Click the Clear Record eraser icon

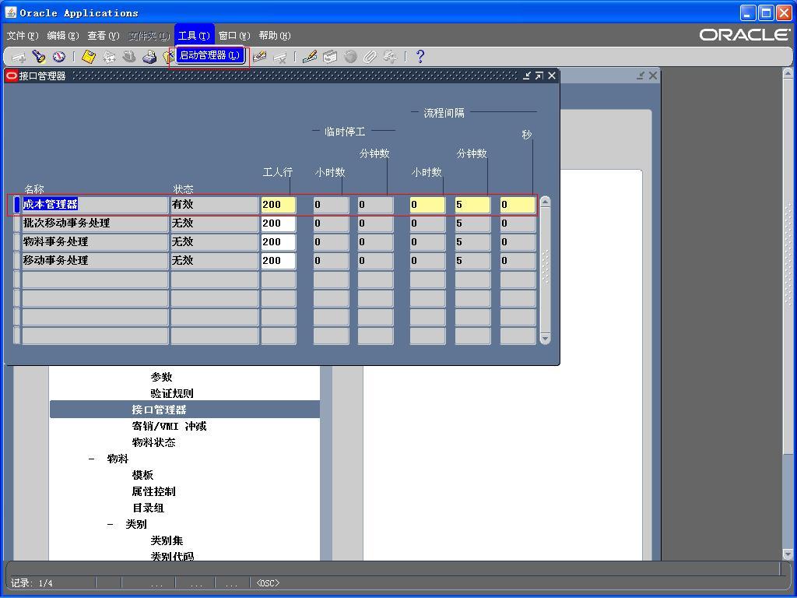(x=260, y=56)
